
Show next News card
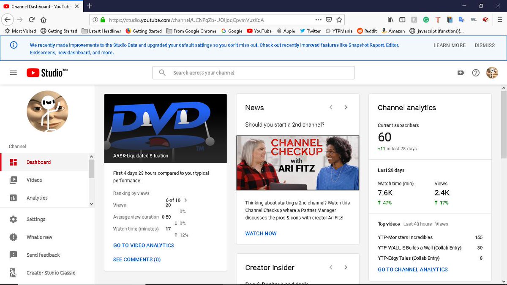coord(346,107)
